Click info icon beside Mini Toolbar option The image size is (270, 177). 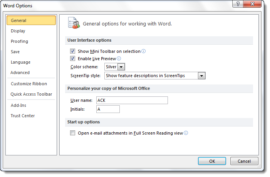click(144, 51)
